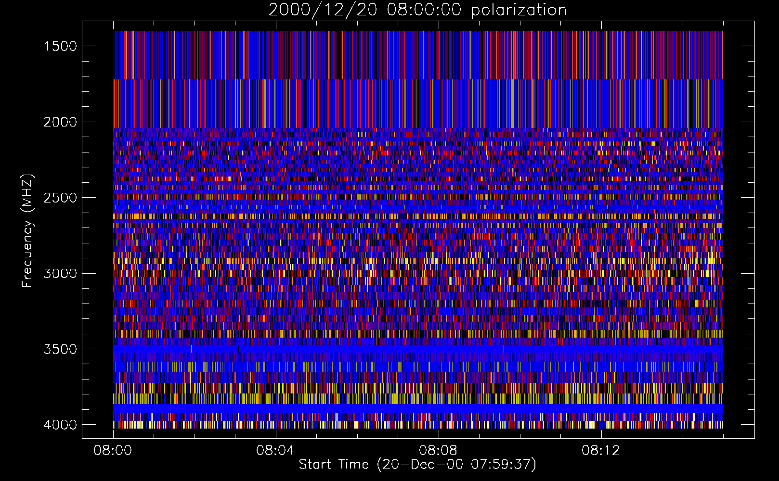779x481 pixels.
Task: Select the 2000 frequency axis label
Action: (60, 122)
